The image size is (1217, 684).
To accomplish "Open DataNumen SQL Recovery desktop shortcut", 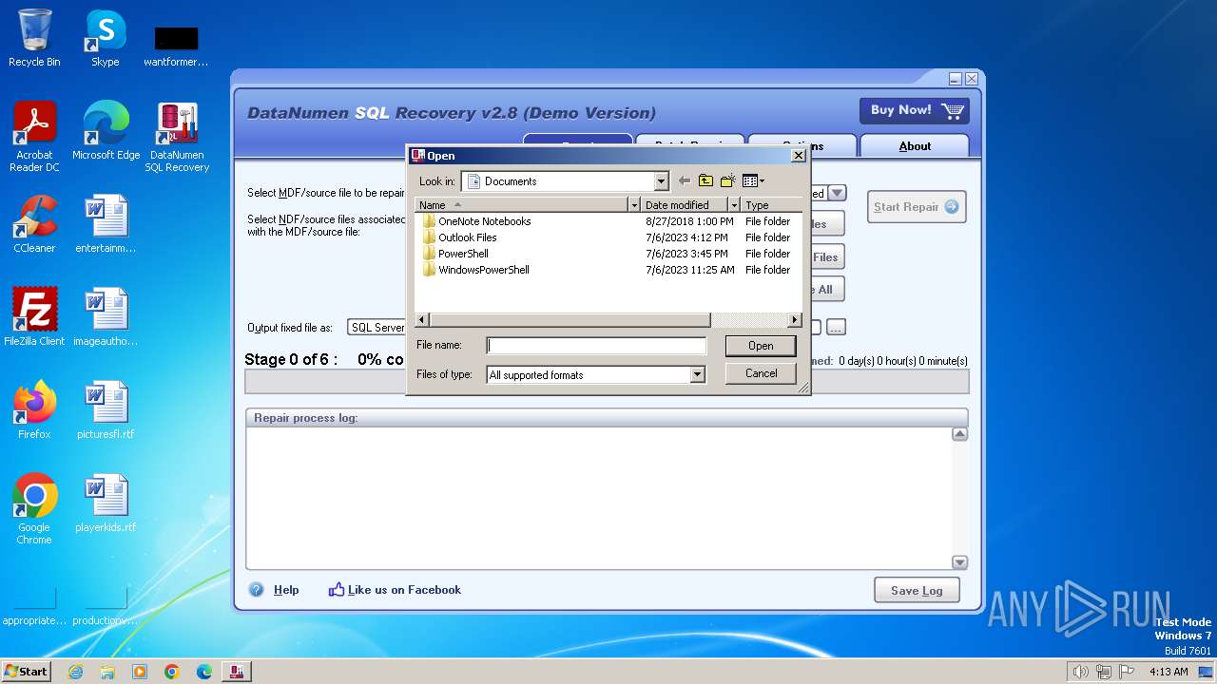I will point(177,137).
